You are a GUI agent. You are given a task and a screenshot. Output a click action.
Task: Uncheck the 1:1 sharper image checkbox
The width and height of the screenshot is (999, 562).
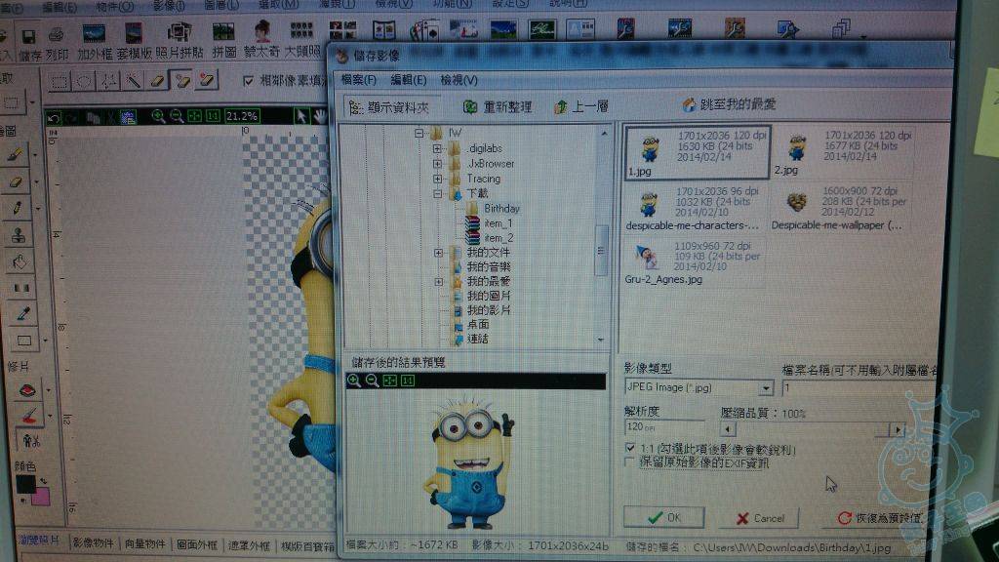tap(630, 448)
